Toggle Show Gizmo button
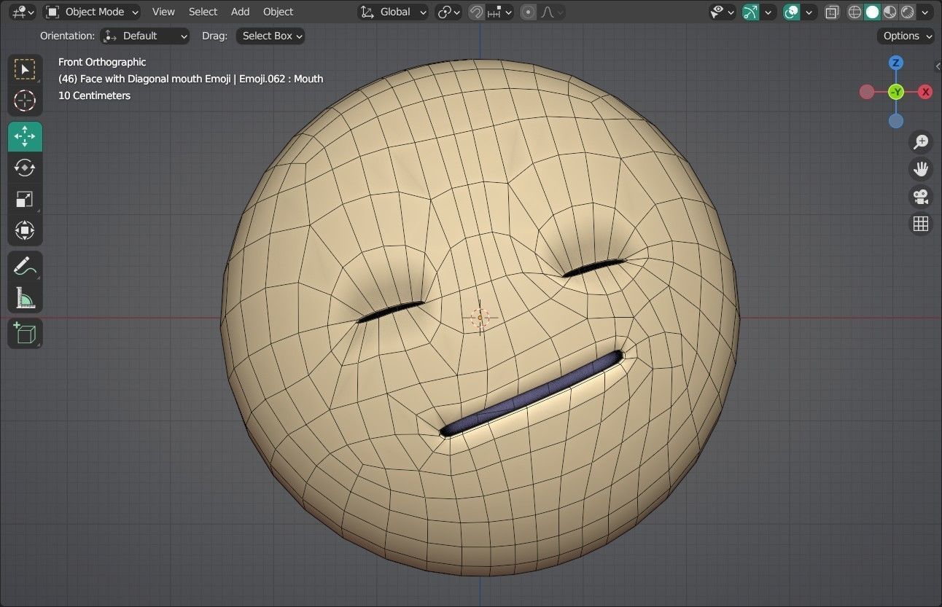The height and width of the screenshot is (607, 942). tap(750, 12)
